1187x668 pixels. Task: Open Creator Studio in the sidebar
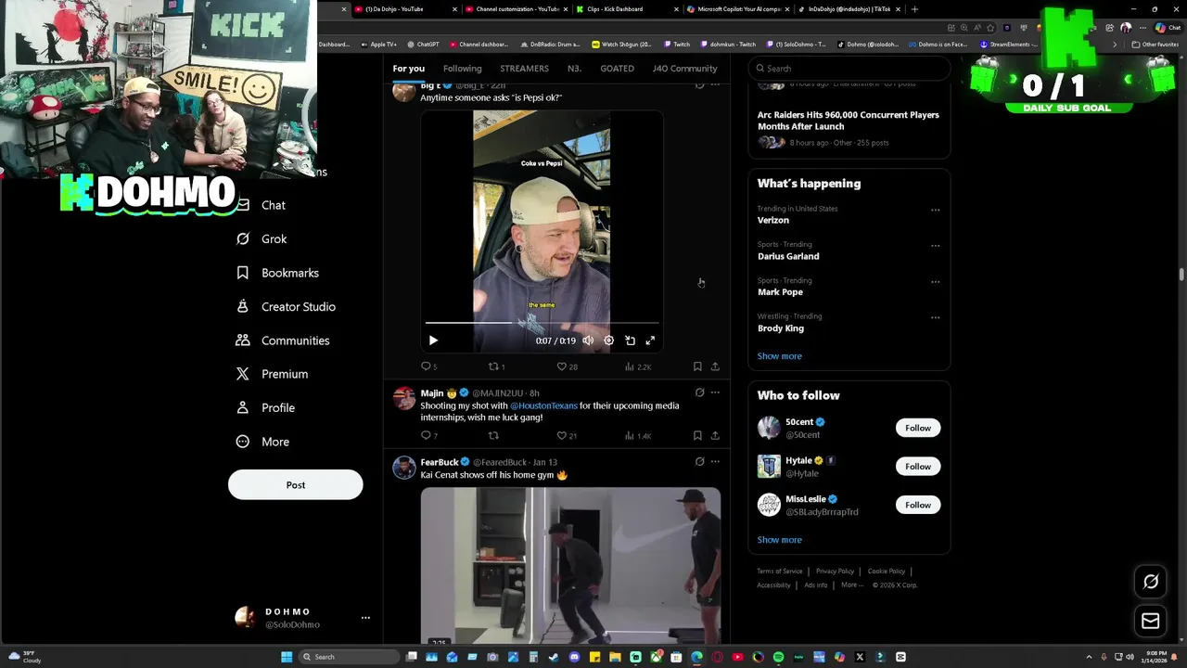tap(286, 306)
